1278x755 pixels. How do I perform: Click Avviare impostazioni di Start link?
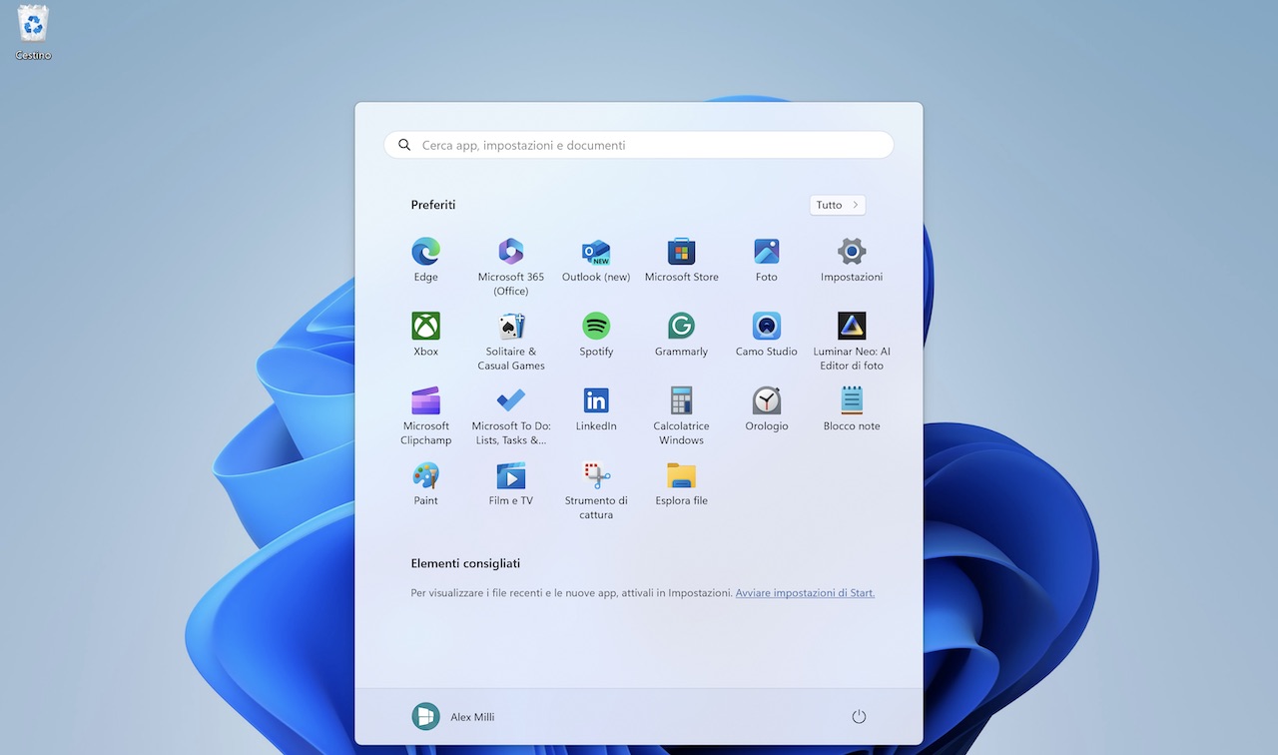click(x=805, y=593)
